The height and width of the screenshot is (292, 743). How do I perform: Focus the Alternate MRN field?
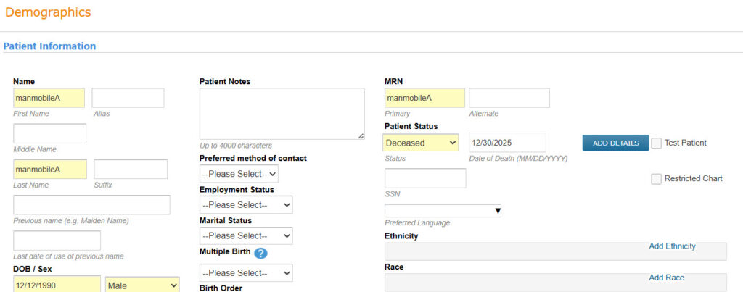point(509,98)
